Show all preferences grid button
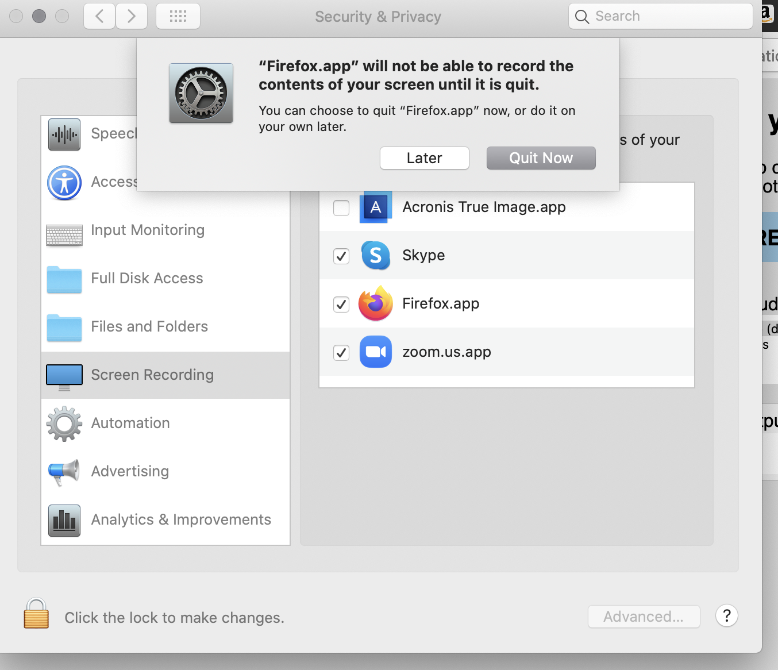778x670 pixels. (x=178, y=16)
